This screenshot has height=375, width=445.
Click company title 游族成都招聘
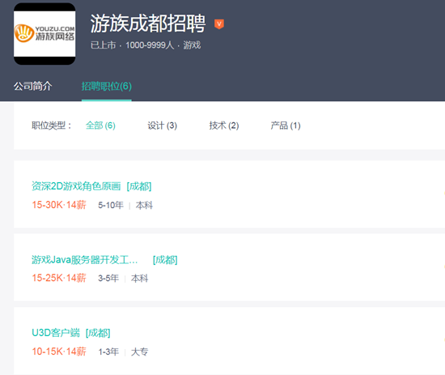[148, 23]
